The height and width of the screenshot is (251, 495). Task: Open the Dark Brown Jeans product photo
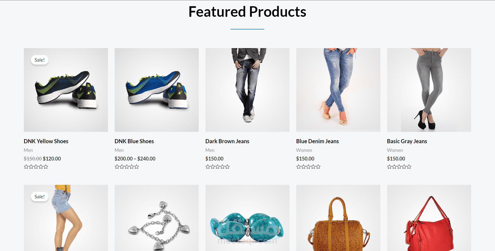point(247,90)
